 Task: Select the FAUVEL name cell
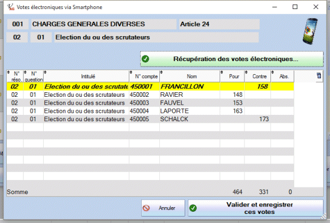click(190, 103)
